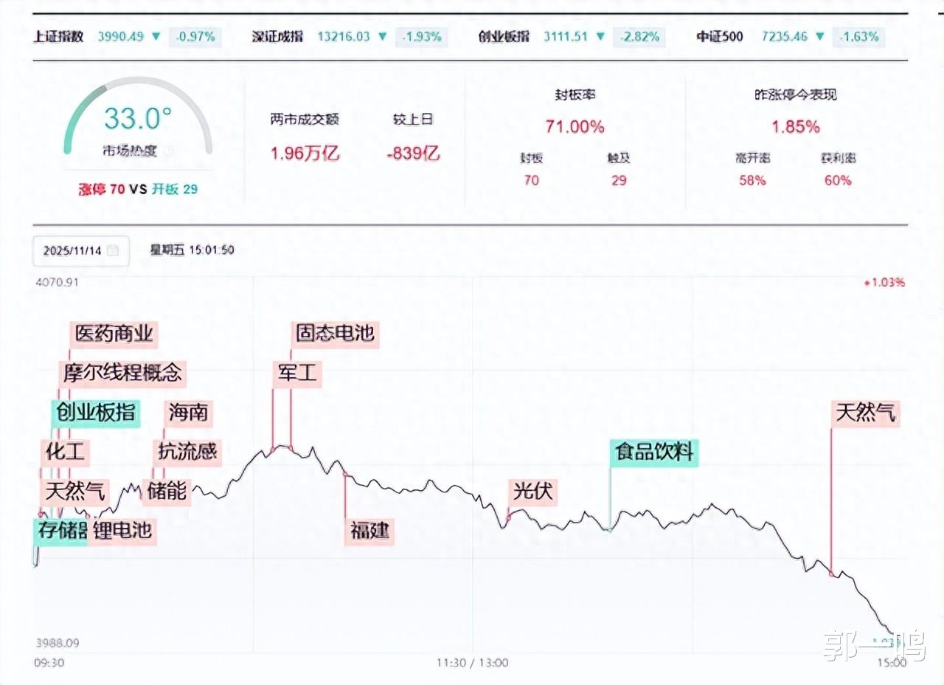Click the help icon beside 市场热度
Viewport: 944px width, 685px height.
(x=167, y=151)
